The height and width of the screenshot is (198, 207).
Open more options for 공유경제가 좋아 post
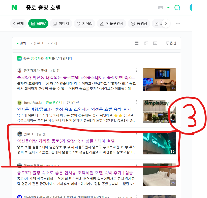pos(136,70)
